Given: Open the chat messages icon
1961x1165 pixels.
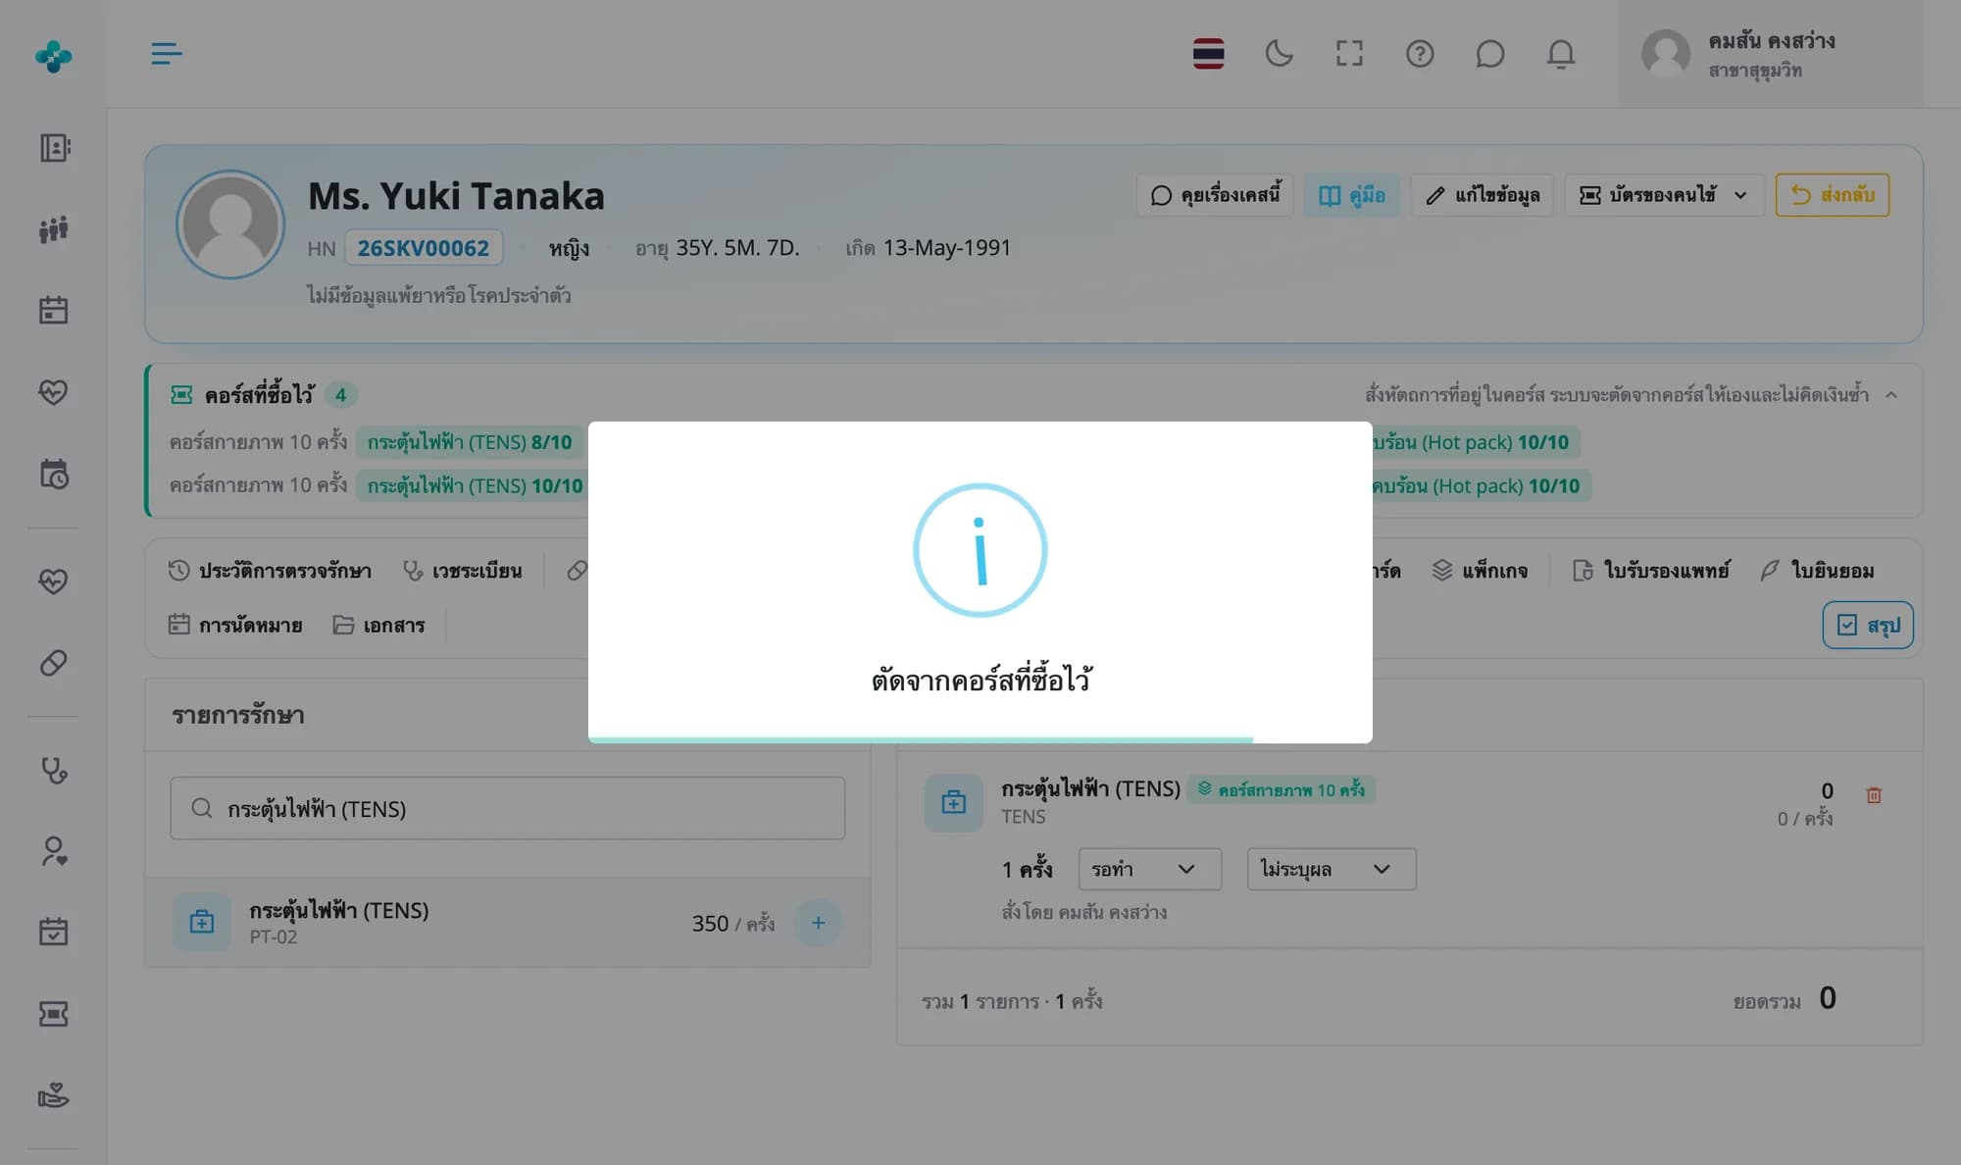Looking at the screenshot, I should [1489, 53].
